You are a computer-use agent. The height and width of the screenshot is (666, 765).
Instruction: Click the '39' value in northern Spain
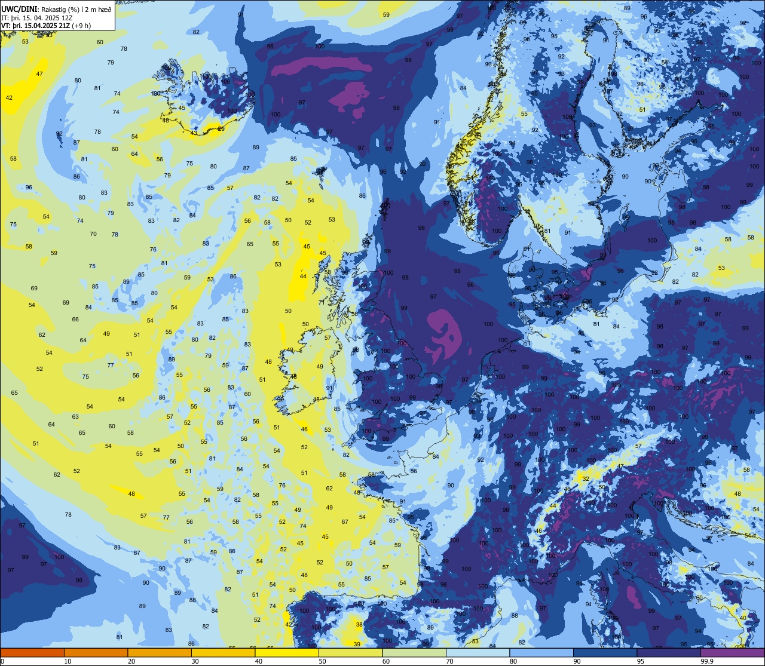click(x=357, y=644)
